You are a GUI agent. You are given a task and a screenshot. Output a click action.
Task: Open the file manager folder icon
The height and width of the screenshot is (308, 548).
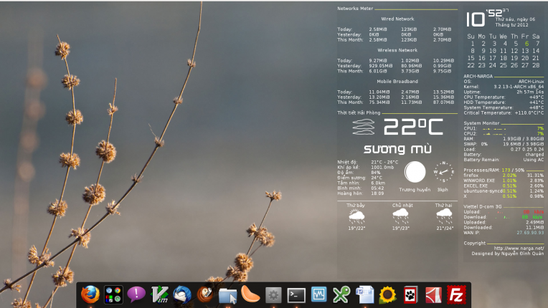[x=227, y=294]
